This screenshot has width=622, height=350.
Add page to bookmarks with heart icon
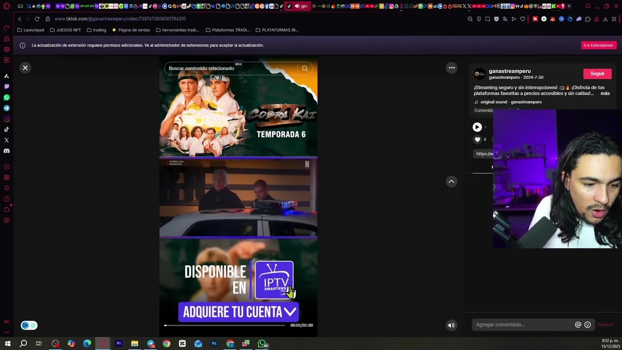click(522, 19)
